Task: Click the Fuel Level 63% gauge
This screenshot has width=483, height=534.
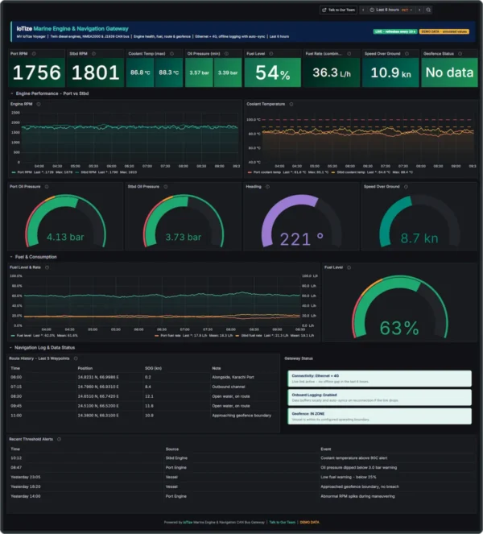Action: pos(399,307)
